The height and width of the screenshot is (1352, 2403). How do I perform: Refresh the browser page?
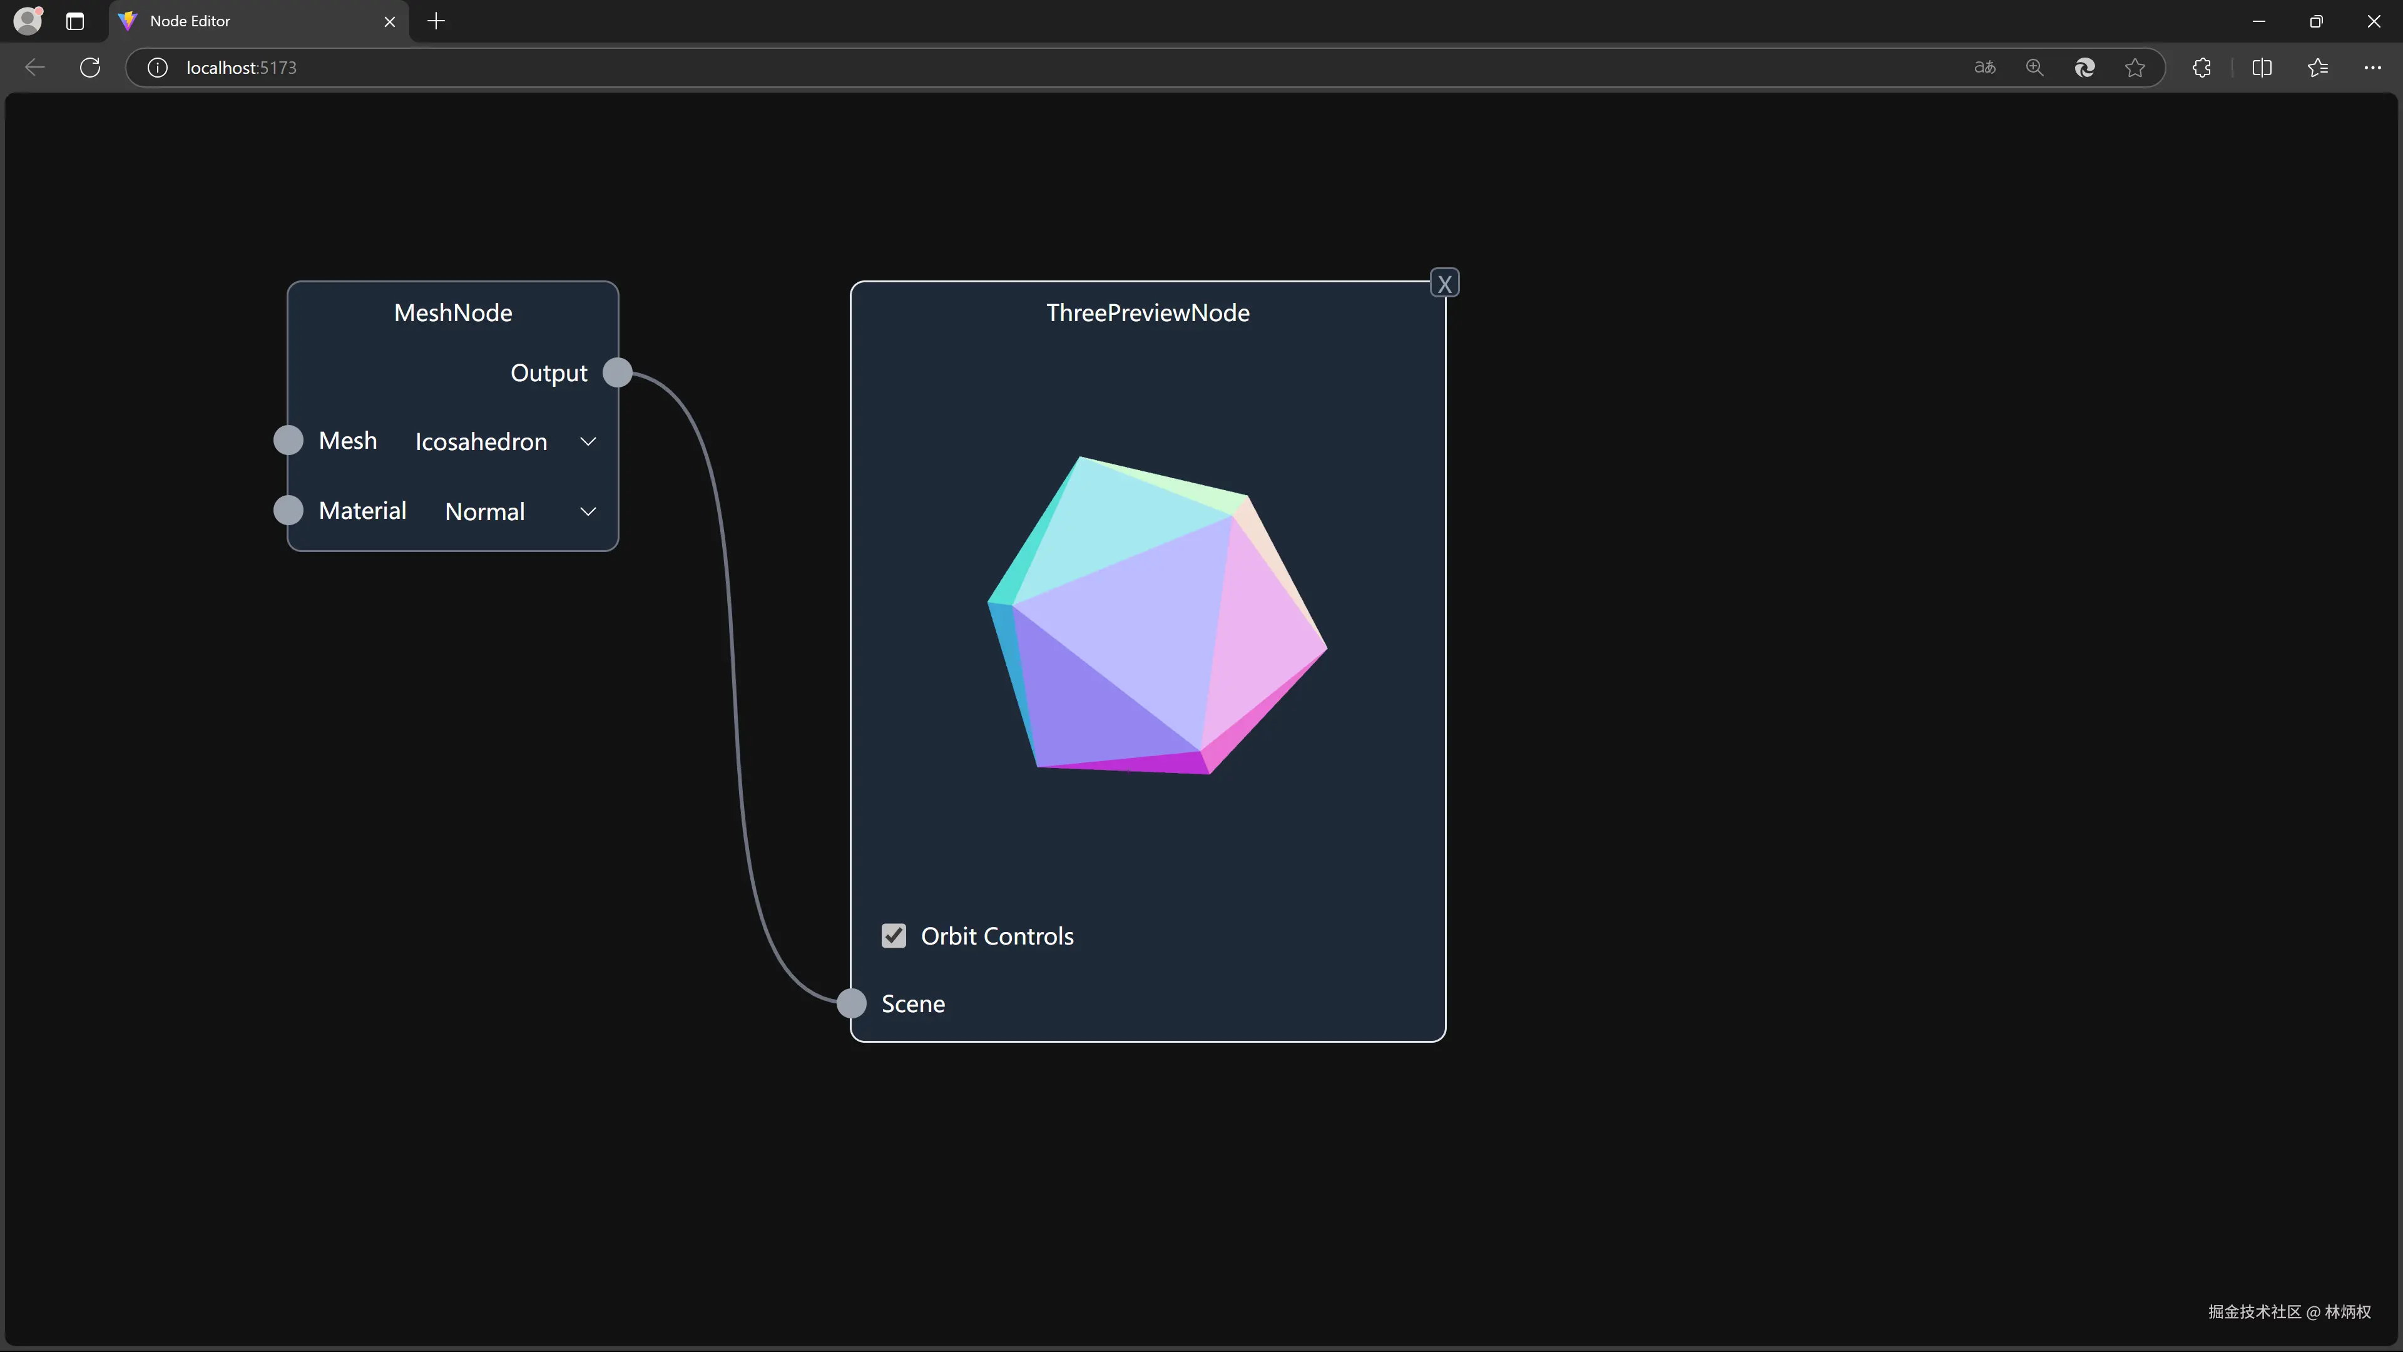pyautogui.click(x=91, y=67)
